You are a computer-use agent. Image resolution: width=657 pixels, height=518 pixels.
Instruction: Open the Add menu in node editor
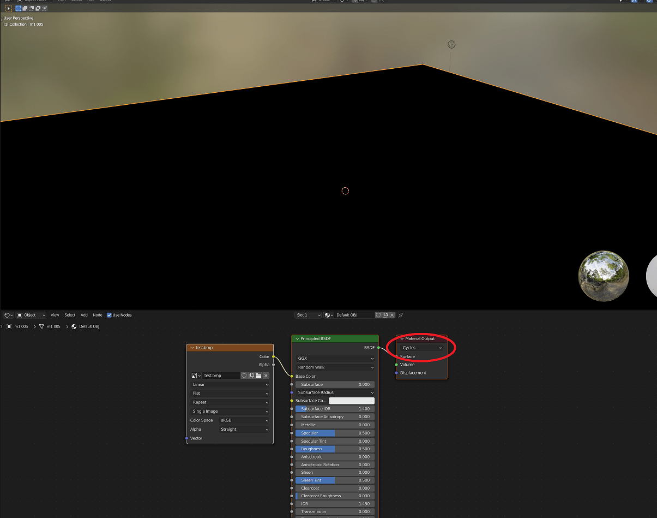84,315
